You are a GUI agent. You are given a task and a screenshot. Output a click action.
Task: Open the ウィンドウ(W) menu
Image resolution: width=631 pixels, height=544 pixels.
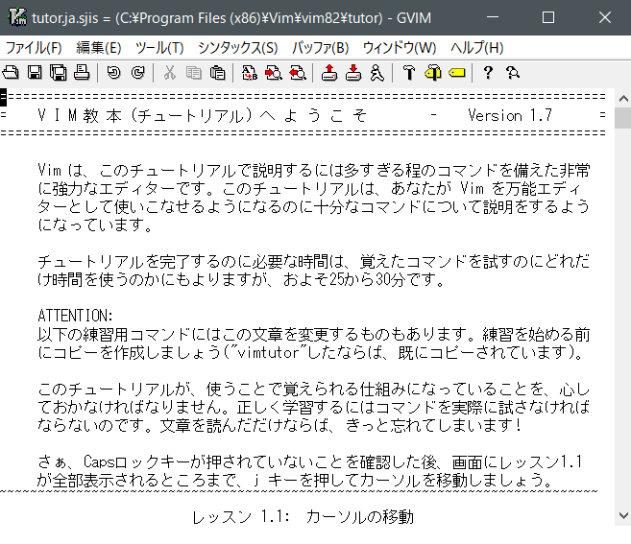pos(400,48)
